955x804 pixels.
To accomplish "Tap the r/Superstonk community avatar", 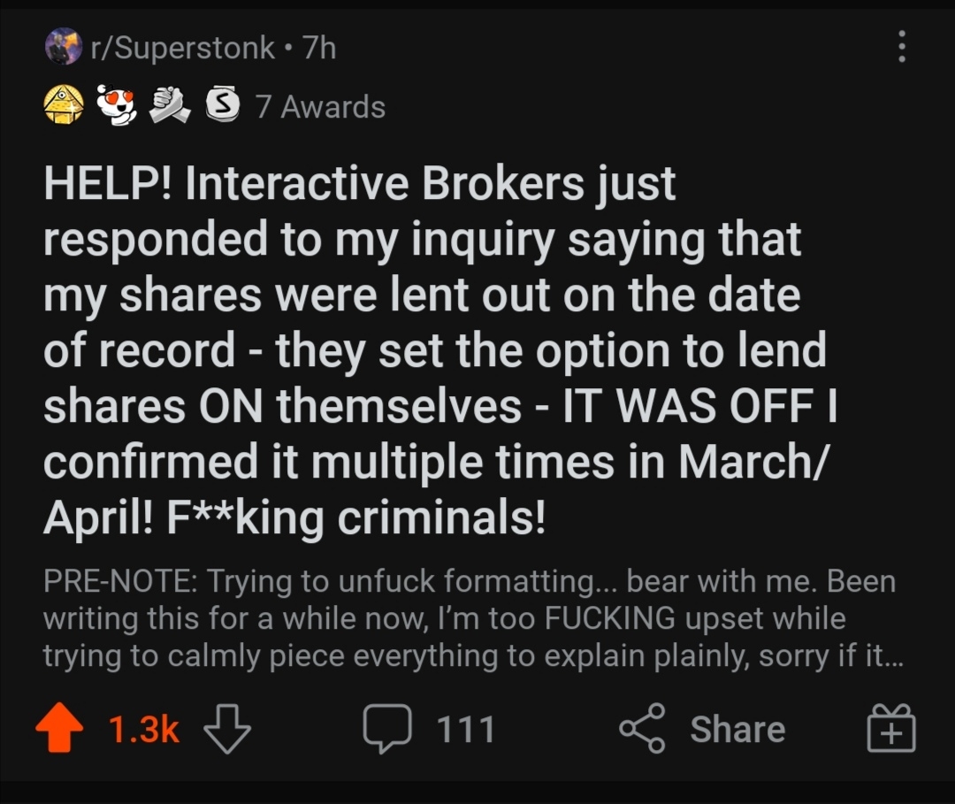I will tap(63, 47).
